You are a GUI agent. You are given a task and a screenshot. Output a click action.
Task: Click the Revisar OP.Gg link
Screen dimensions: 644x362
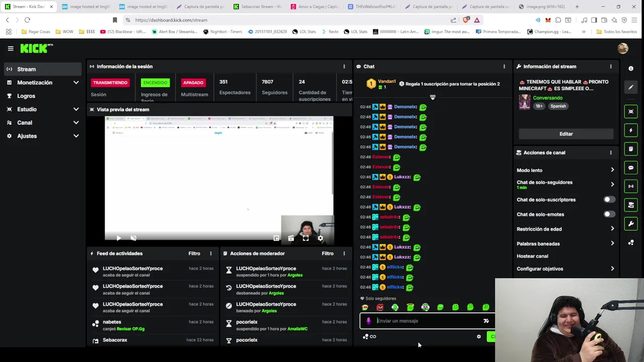tap(131, 329)
